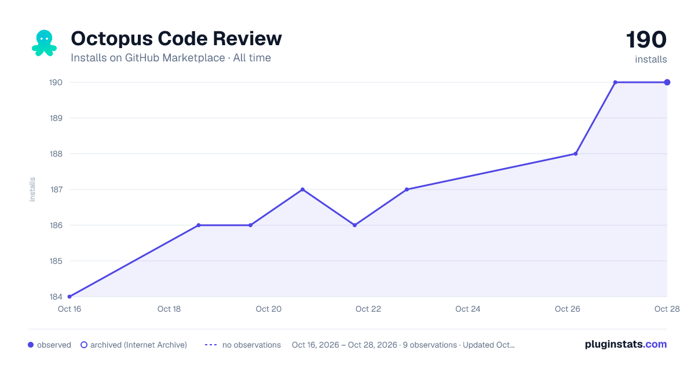
Task: Select the 186 point before Oct 20
Action: coord(250,225)
